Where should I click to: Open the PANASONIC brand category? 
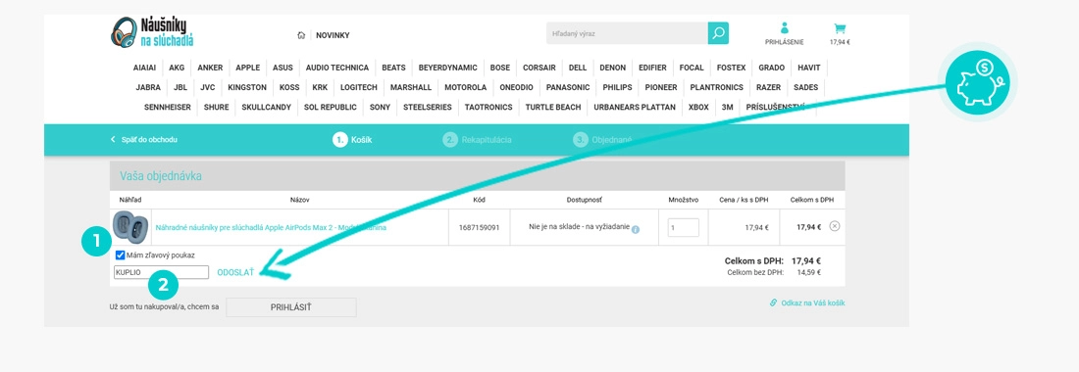(568, 88)
